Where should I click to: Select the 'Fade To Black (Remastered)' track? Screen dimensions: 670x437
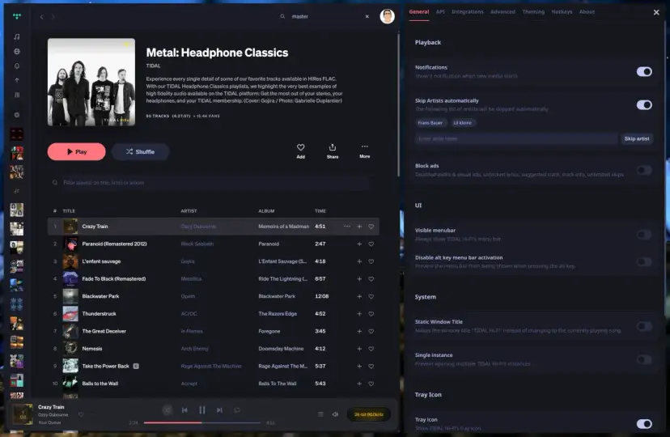(x=113, y=278)
